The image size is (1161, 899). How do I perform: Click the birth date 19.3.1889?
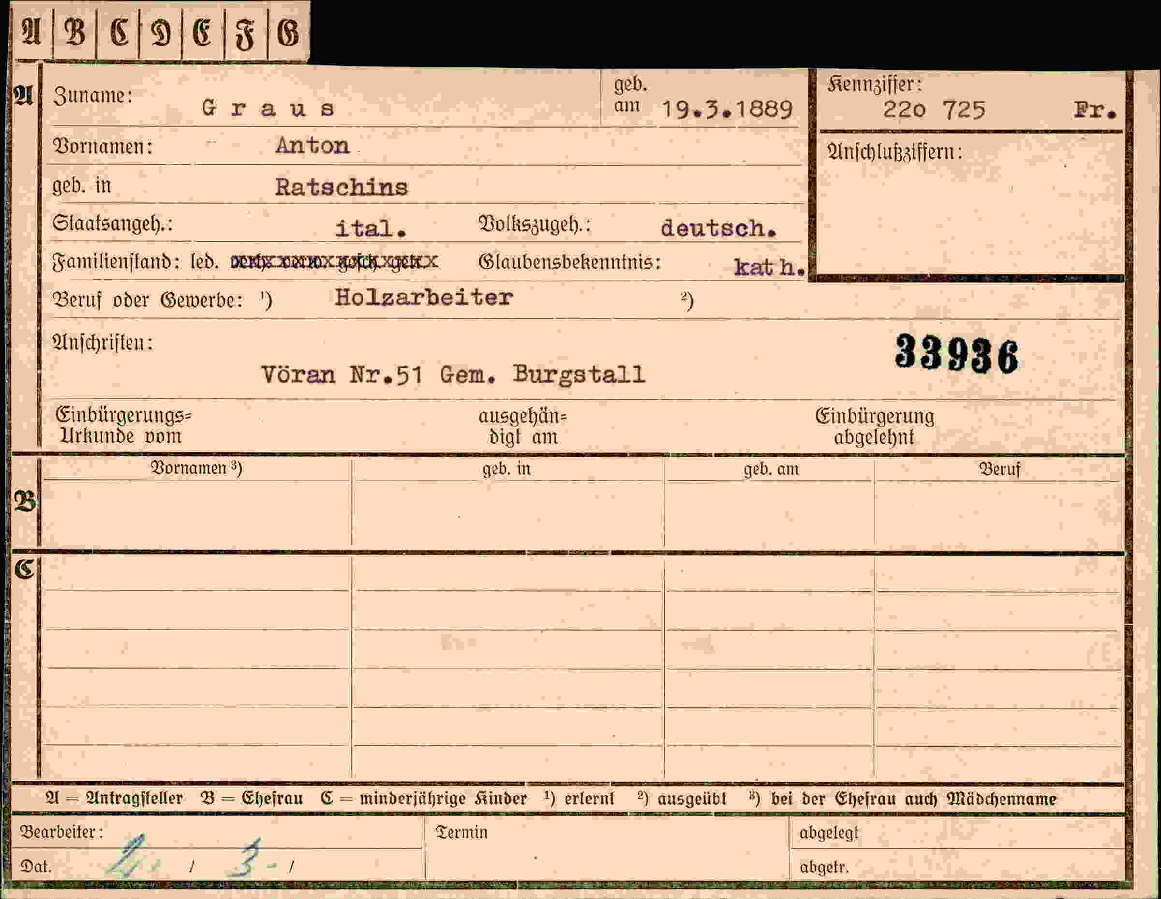(x=726, y=110)
